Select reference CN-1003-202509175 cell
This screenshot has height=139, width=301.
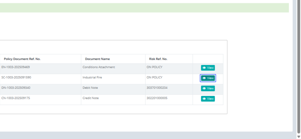[16, 98]
